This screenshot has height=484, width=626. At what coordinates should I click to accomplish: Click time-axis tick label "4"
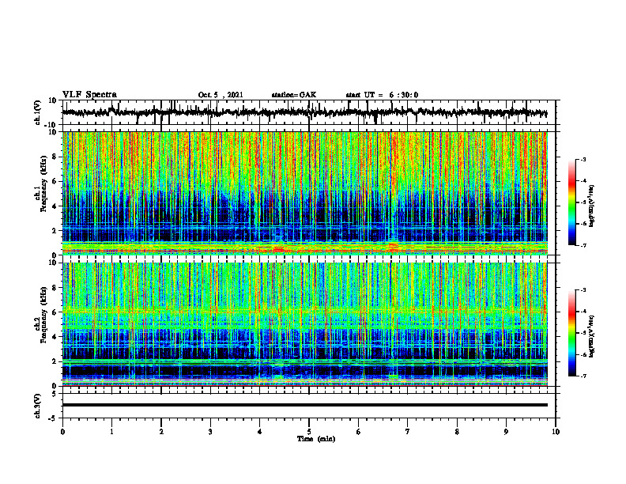coord(260,432)
